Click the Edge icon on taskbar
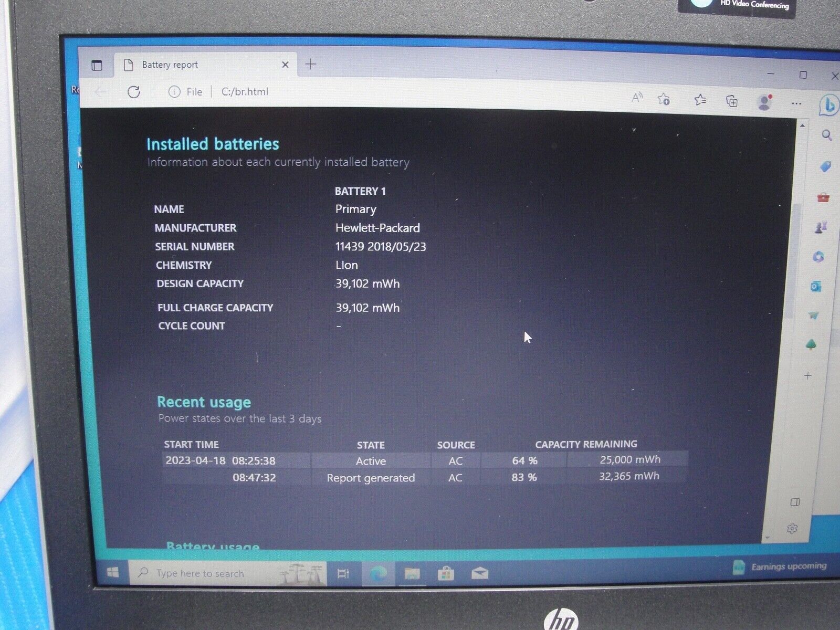This screenshot has width=840, height=630. coord(378,574)
